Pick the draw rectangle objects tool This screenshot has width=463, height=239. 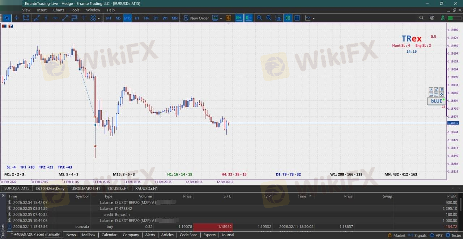click(x=26, y=18)
